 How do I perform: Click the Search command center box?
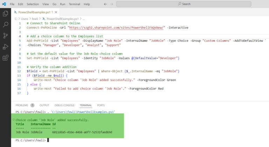tap(184, 4)
